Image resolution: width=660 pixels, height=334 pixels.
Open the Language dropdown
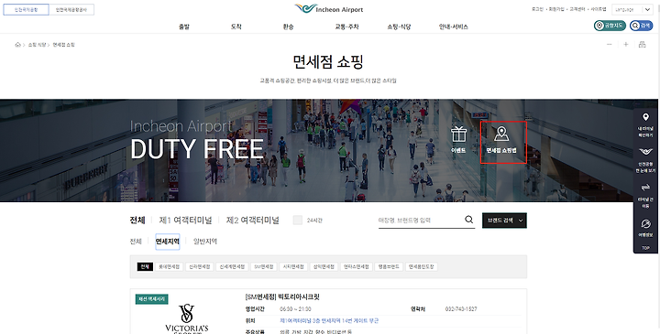coord(632,9)
